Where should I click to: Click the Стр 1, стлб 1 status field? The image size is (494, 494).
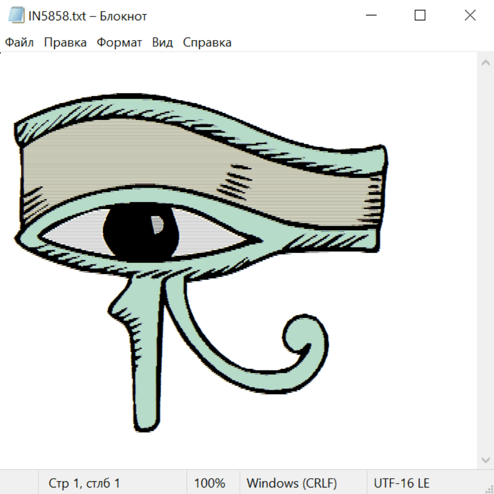click(x=85, y=484)
